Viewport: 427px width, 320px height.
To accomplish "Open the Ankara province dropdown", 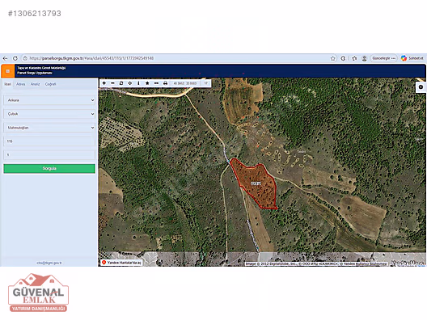I will 49,100.
